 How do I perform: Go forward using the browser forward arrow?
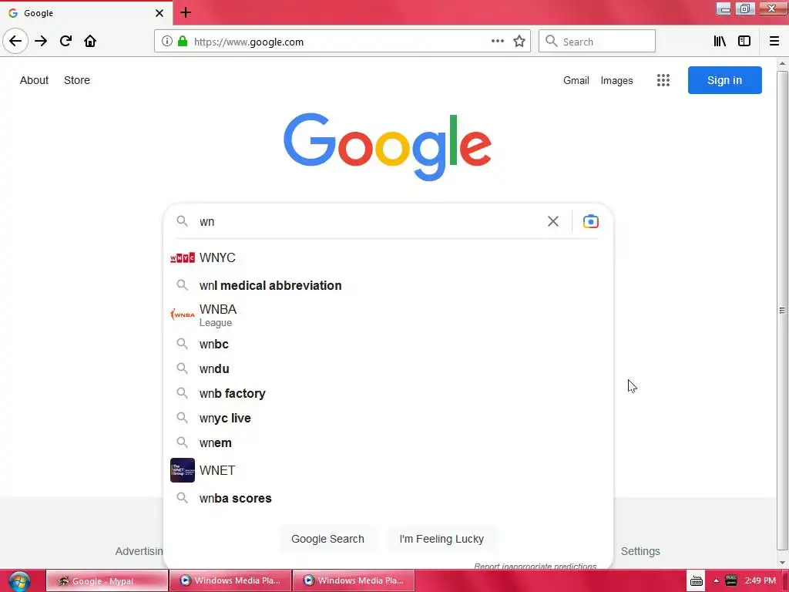tap(41, 42)
